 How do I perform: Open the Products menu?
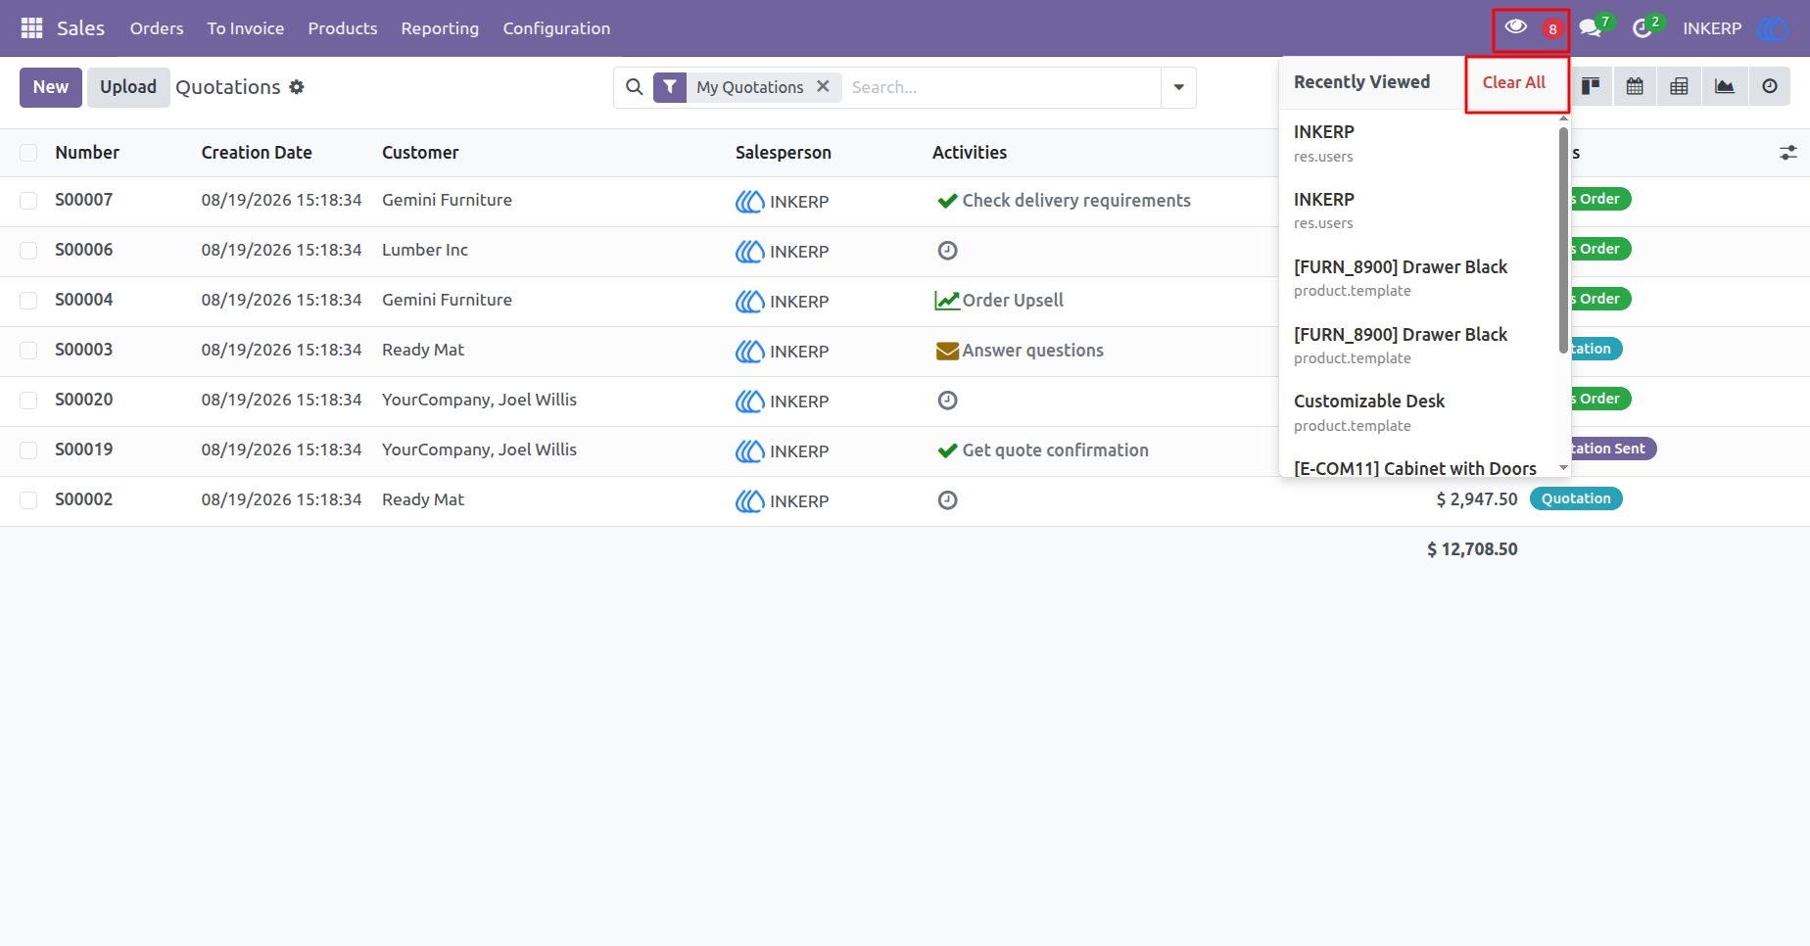(x=343, y=28)
